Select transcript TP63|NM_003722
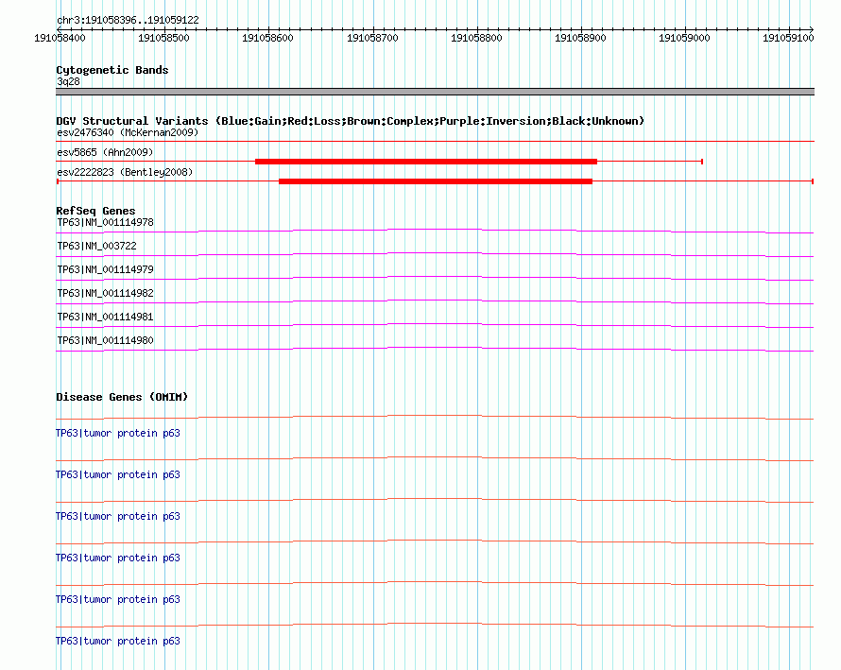This screenshot has height=670, width=841. pos(96,247)
